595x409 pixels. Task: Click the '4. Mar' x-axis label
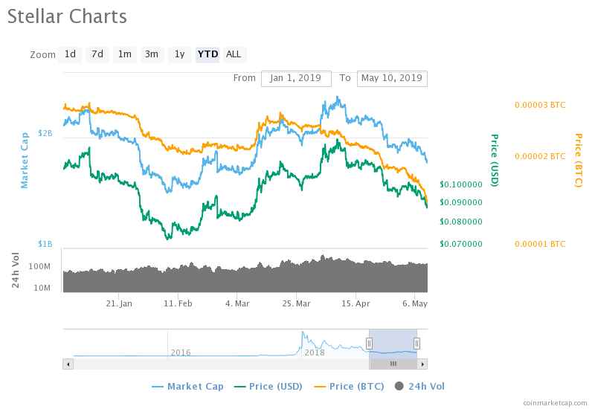click(237, 303)
